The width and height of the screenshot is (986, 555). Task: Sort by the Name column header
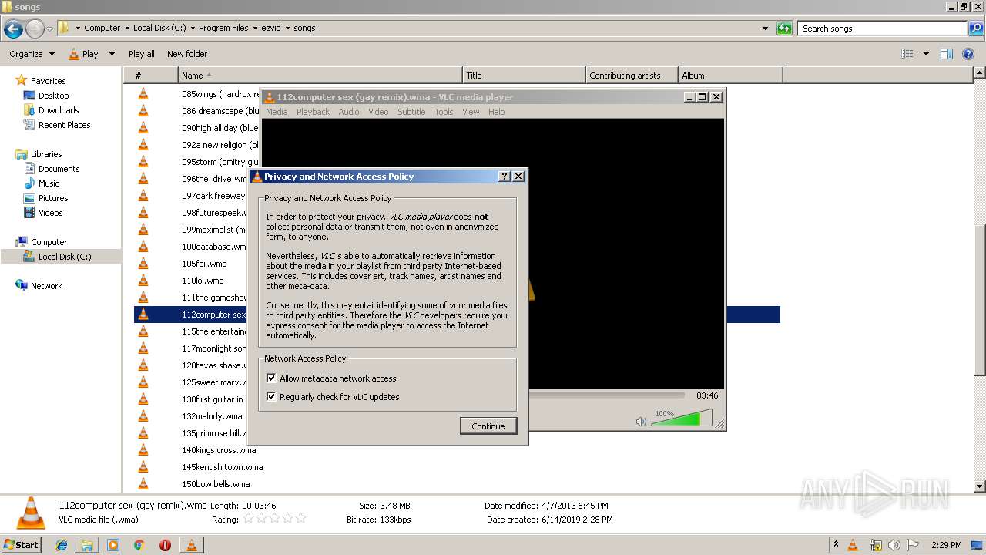(320, 76)
